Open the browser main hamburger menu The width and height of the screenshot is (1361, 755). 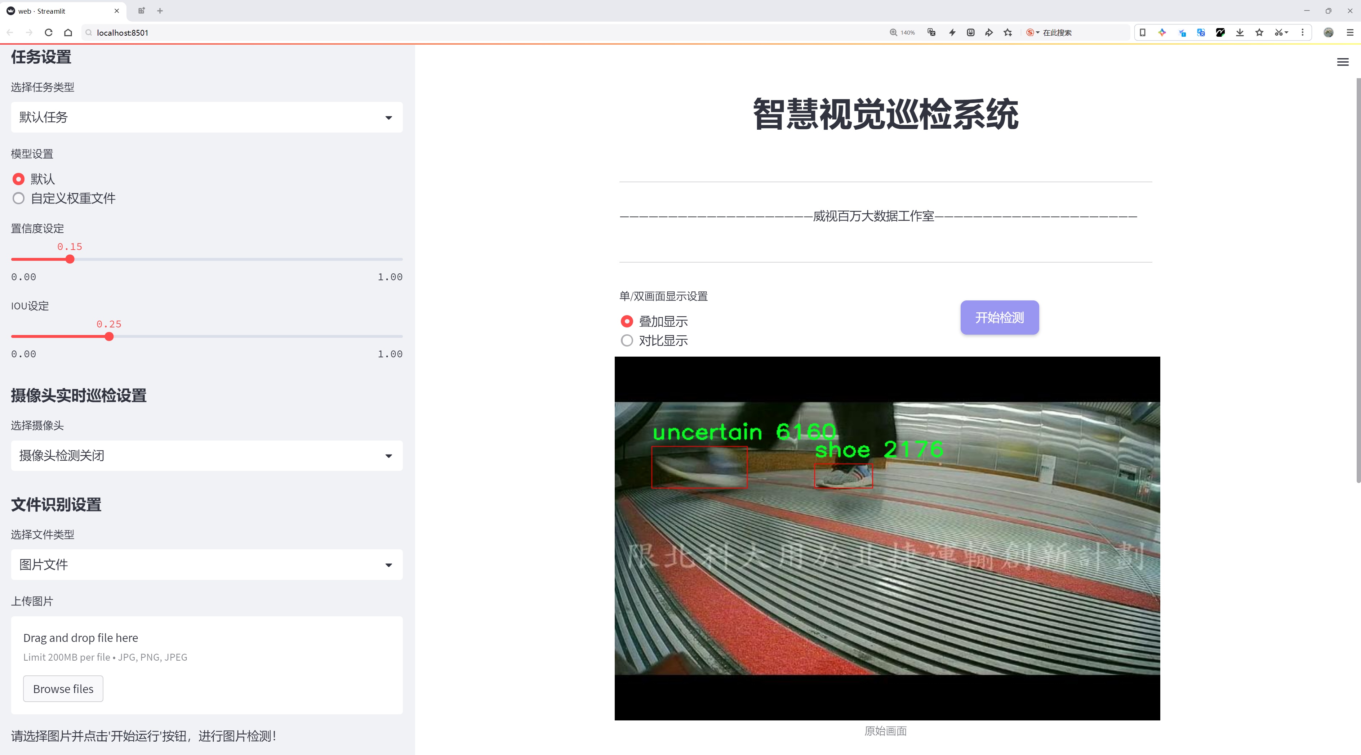[x=1350, y=33]
